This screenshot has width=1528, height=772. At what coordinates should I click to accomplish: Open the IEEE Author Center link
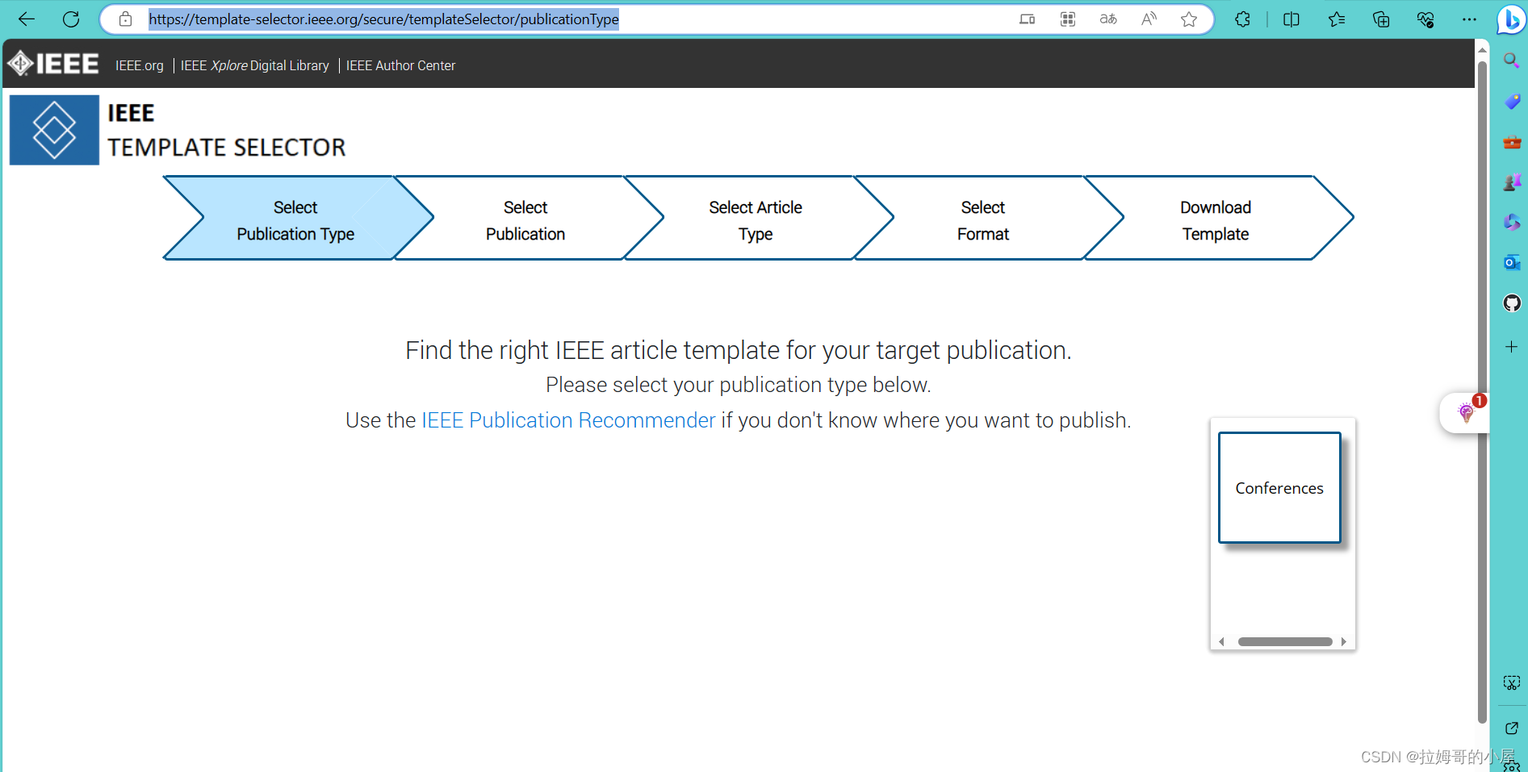pyautogui.click(x=401, y=65)
